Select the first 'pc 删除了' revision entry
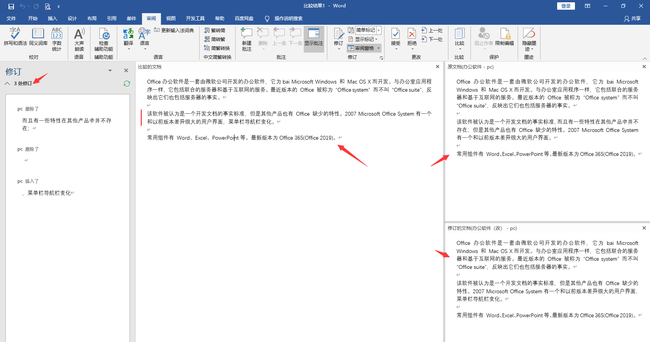 (x=28, y=109)
